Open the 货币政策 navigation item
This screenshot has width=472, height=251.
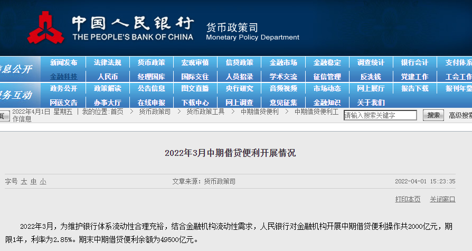152,62
